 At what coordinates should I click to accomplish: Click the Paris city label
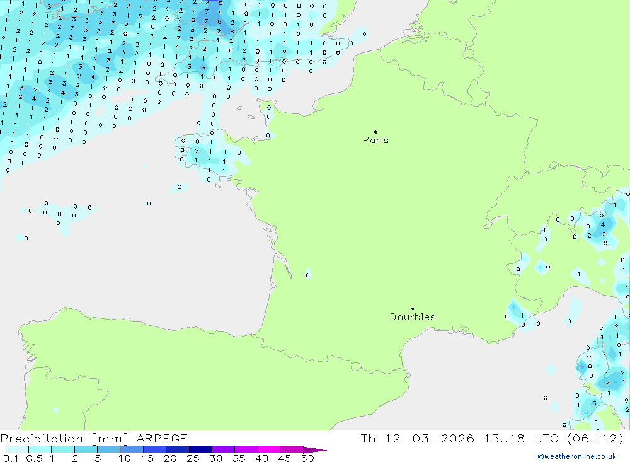(x=375, y=140)
